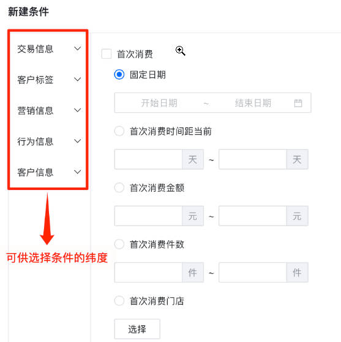The image size is (341, 342).
Task: Click the 结束日期 field
Action: coord(253,103)
